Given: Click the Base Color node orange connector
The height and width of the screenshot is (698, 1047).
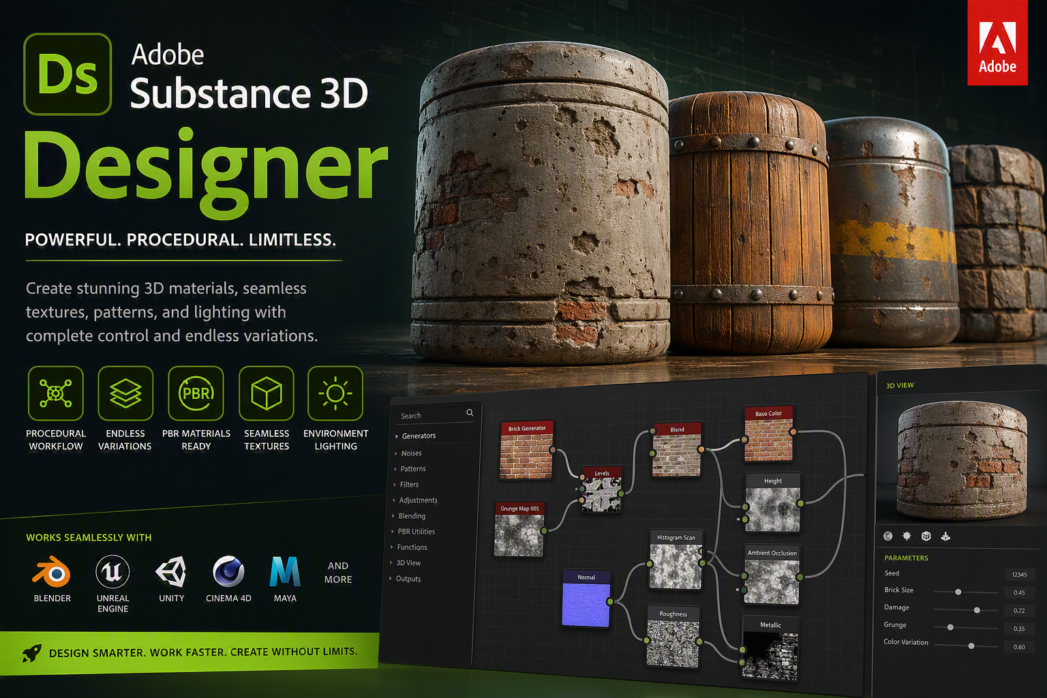Looking at the screenshot, I should point(793,431).
